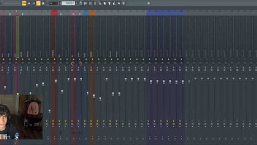Click the orange-ringed pan knob on the pink track
Screen dimensions: 257x145
coord(73,64)
